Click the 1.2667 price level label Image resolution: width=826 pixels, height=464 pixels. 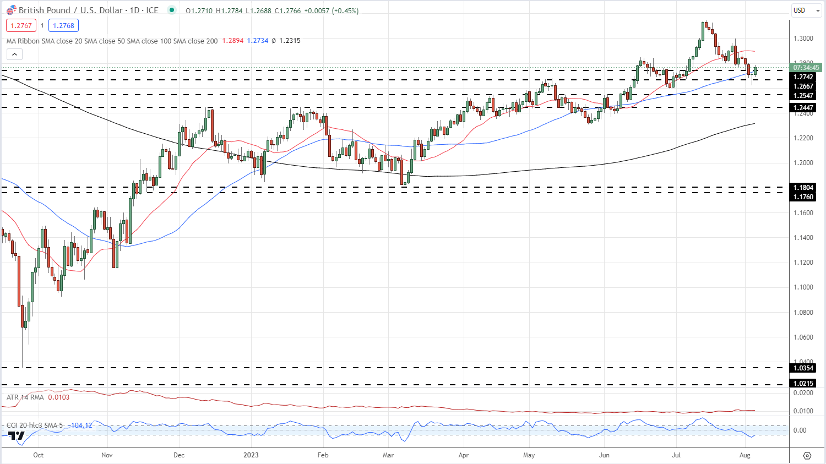coord(803,86)
